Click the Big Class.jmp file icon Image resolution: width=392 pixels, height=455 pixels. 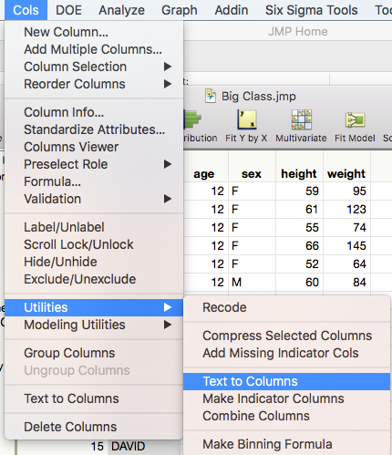(211, 96)
